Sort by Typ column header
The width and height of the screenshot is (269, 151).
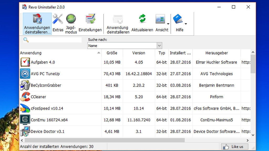162,53
